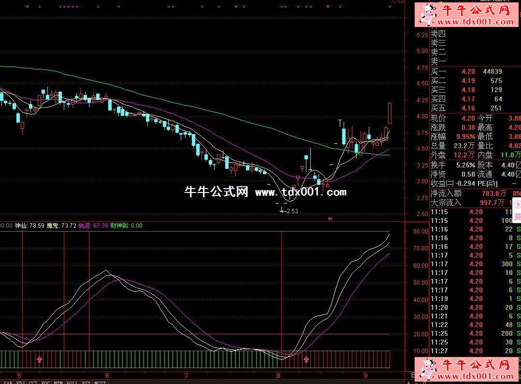
Task: Open the CCI indicator tab
Action: pos(33,383)
